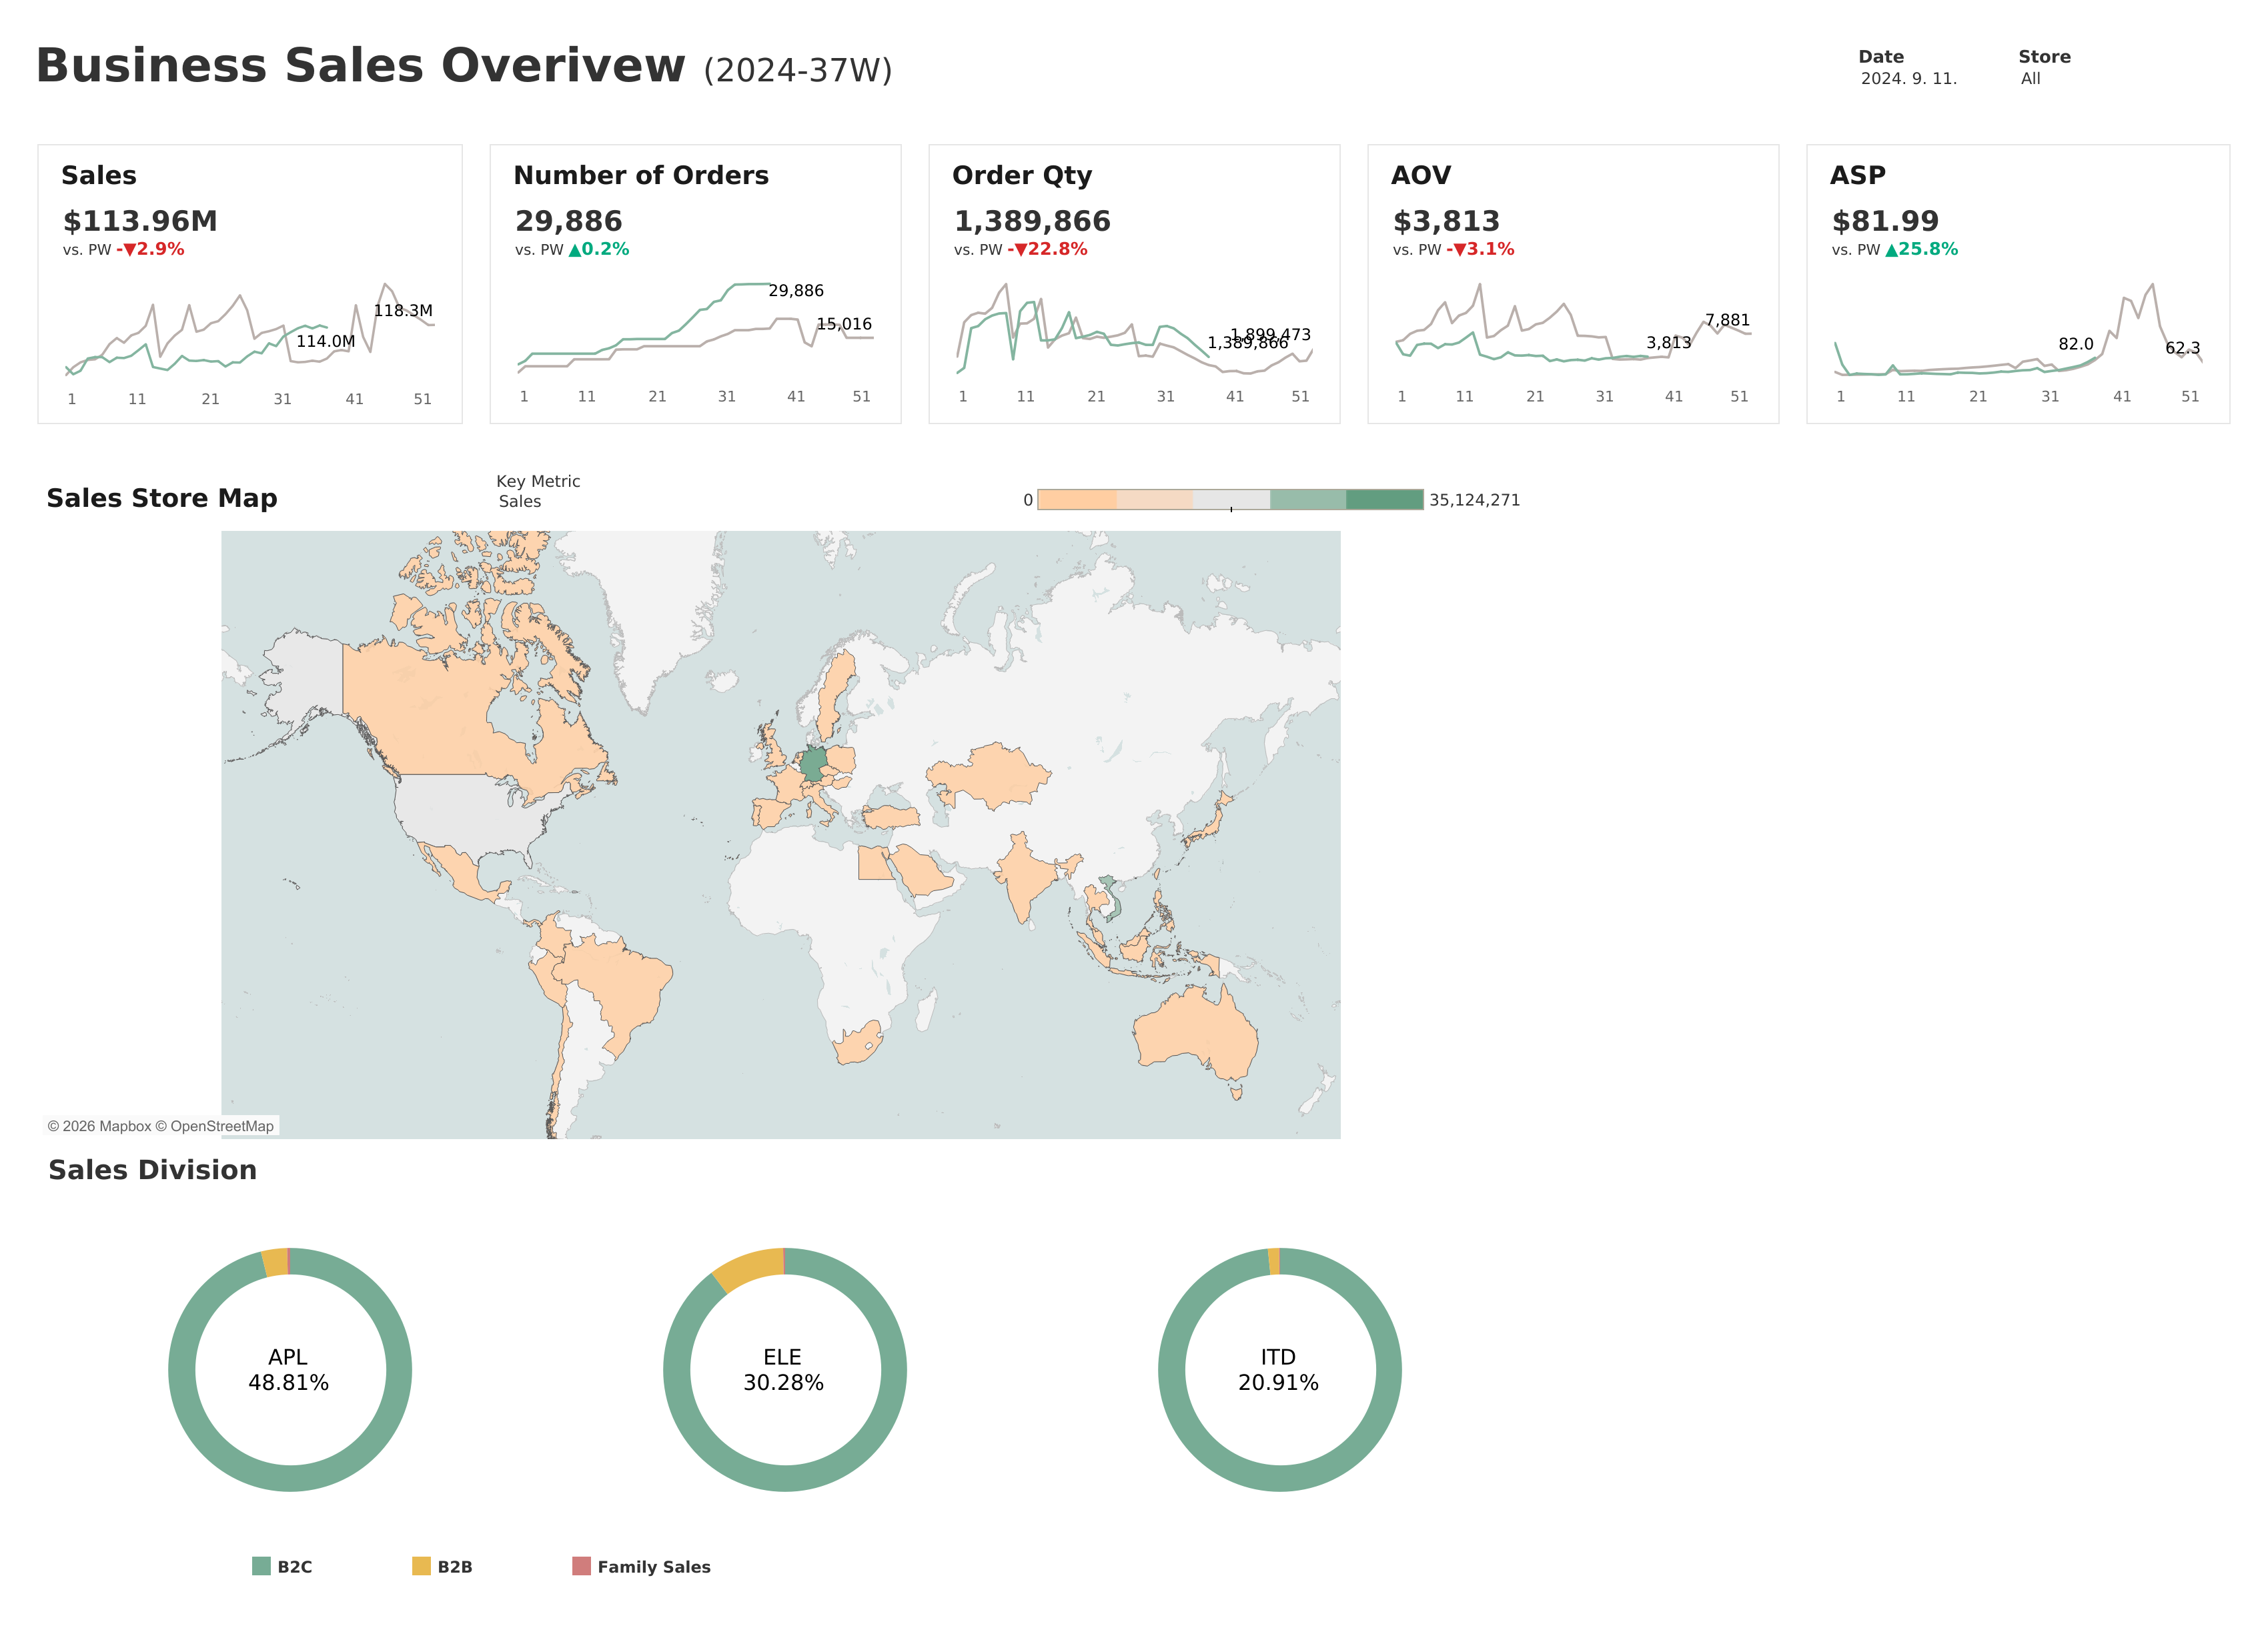Screen dimensions: 2268x1634
Task: Click the Sales Division heading
Action: [x=153, y=1170]
